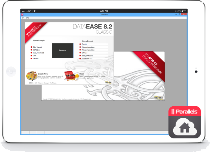
Task: Open the Club_ParaDEASE sample
Action: 39,53
